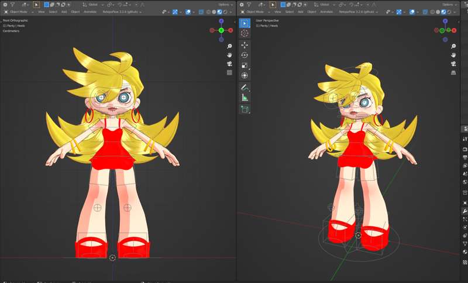Open the Scene properties tab icon
The height and width of the screenshot is (283, 468).
pyautogui.click(x=464, y=174)
